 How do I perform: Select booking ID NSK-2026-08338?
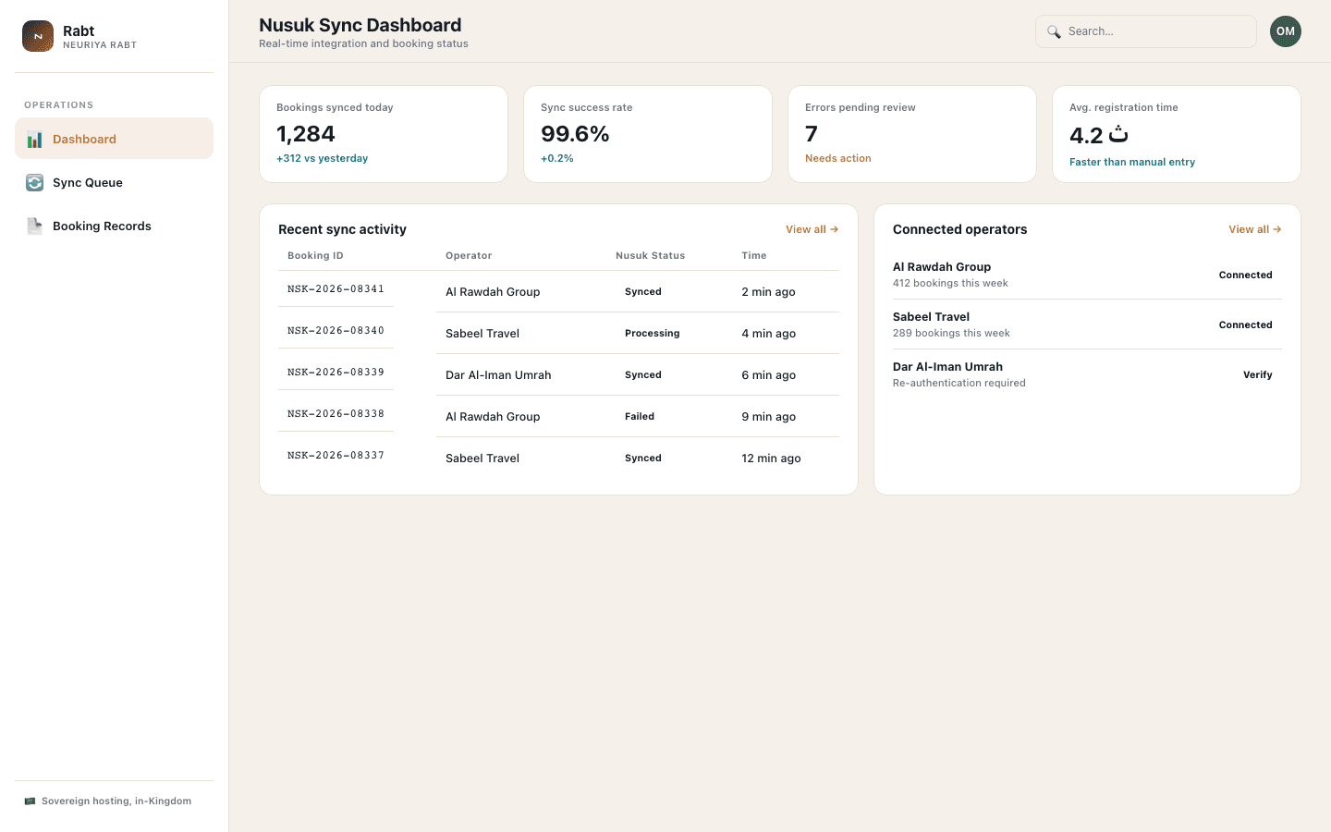tap(336, 413)
